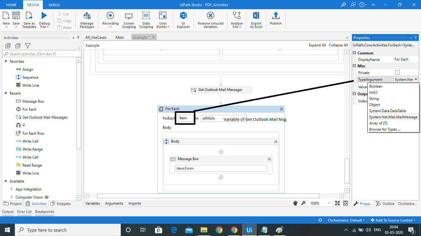Screen dimensions: 421x236
Task: Open the activities filter funnel icon
Action: (28, 46)
